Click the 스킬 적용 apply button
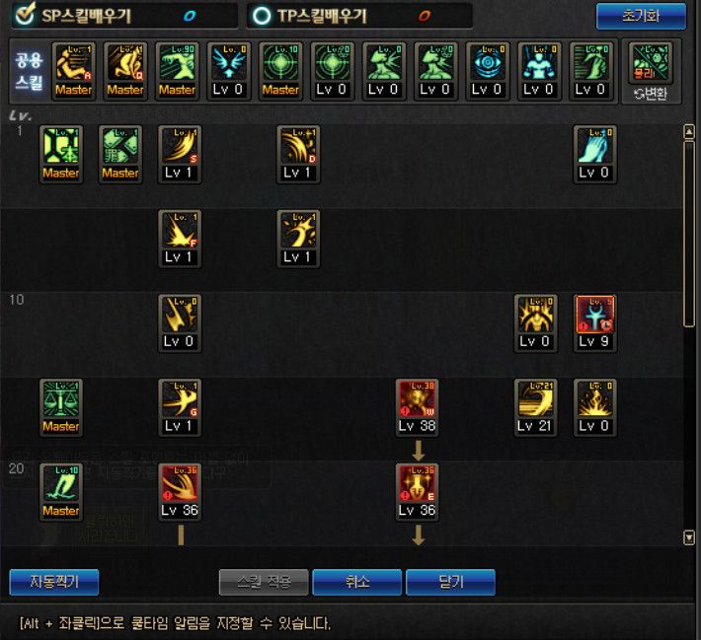Screen dimensions: 701x640 click(264, 582)
